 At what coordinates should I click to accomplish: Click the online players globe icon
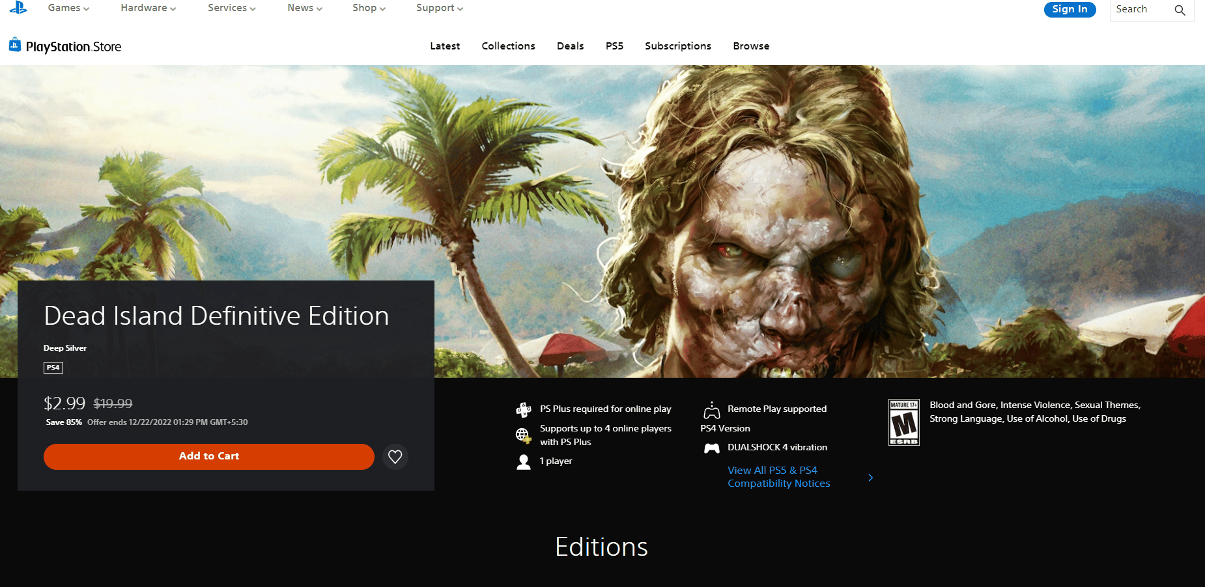(x=523, y=435)
